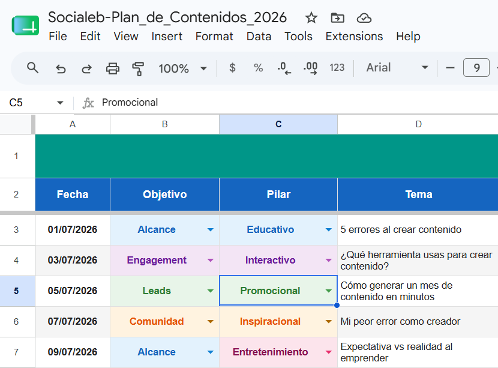498x368 pixels.
Task: Star the Socialeb-Plan_de_Contenidos_2026 document
Action: pos(311,18)
